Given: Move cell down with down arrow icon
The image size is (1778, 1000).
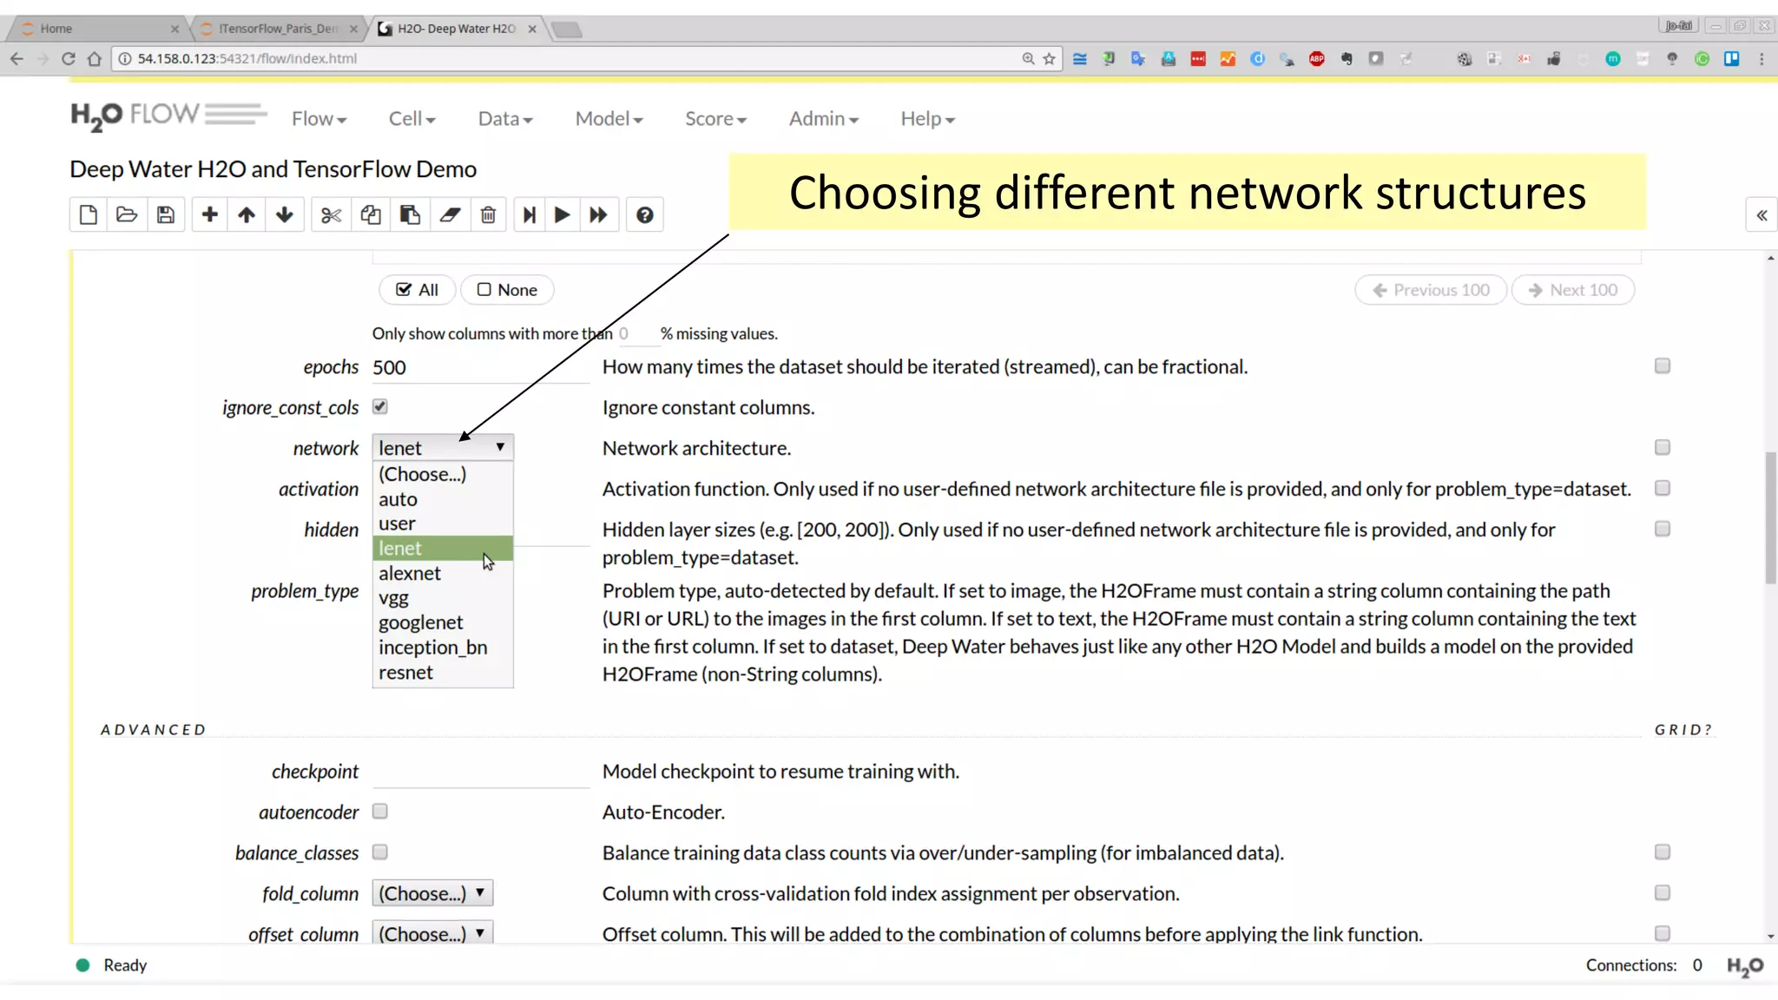Looking at the screenshot, I should [285, 214].
